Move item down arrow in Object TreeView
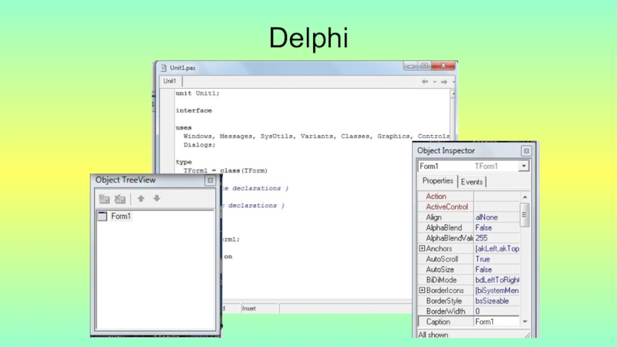Viewport: 617px width, 347px height. [157, 199]
